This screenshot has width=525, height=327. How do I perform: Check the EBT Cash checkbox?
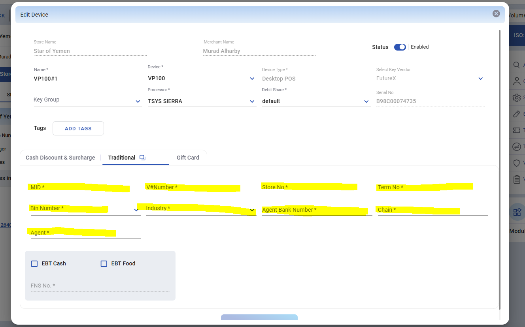[x=34, y=263]
